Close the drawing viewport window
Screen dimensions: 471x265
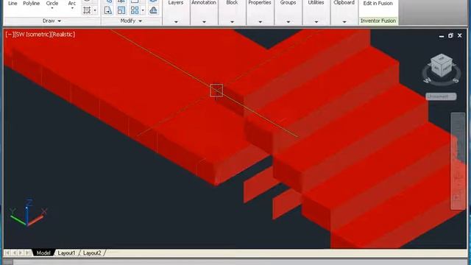[x=459, y=35]
